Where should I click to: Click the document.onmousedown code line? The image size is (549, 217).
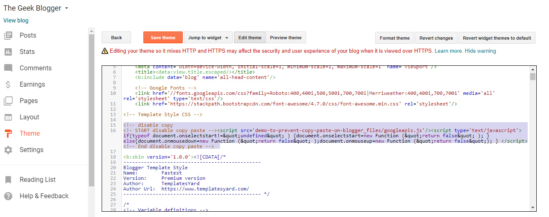coord(325,141)
